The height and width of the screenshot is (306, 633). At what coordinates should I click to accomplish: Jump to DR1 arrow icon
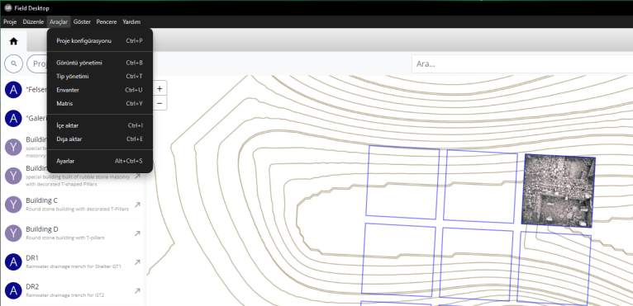tap(137, 262)
